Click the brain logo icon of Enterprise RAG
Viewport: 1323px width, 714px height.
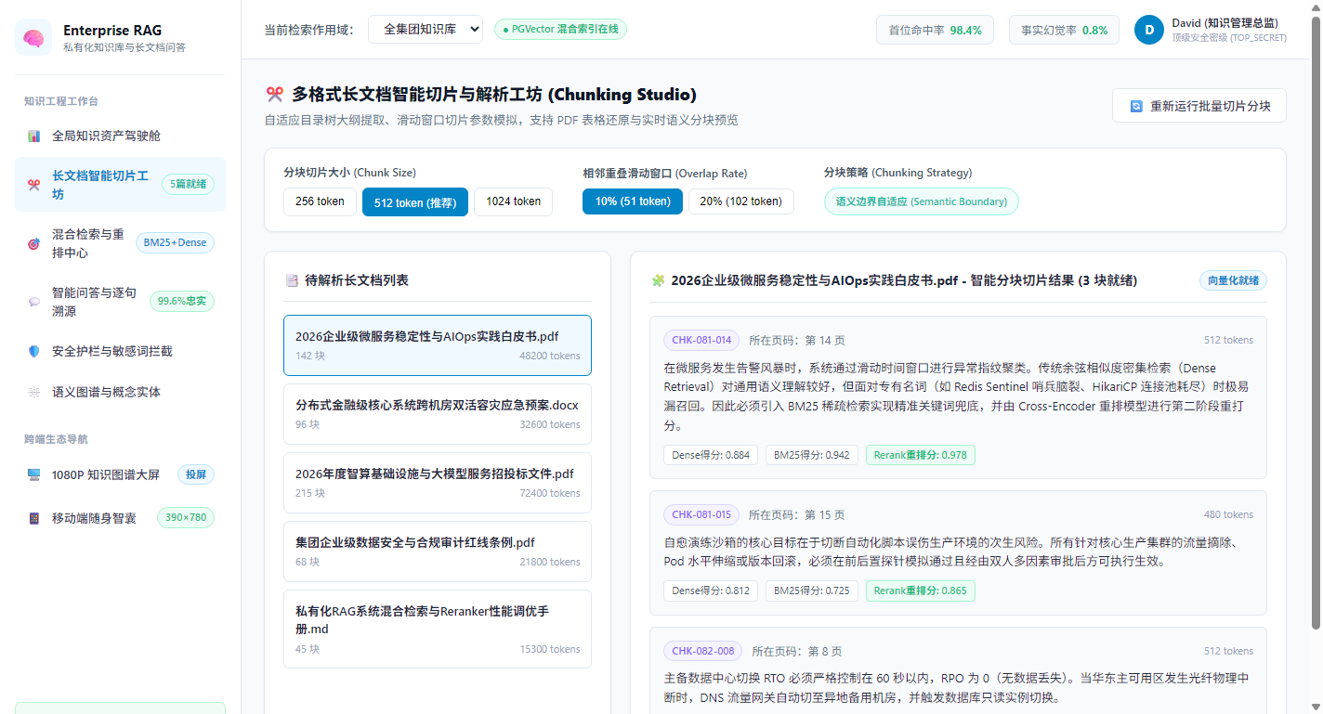[x=33, y=37]
